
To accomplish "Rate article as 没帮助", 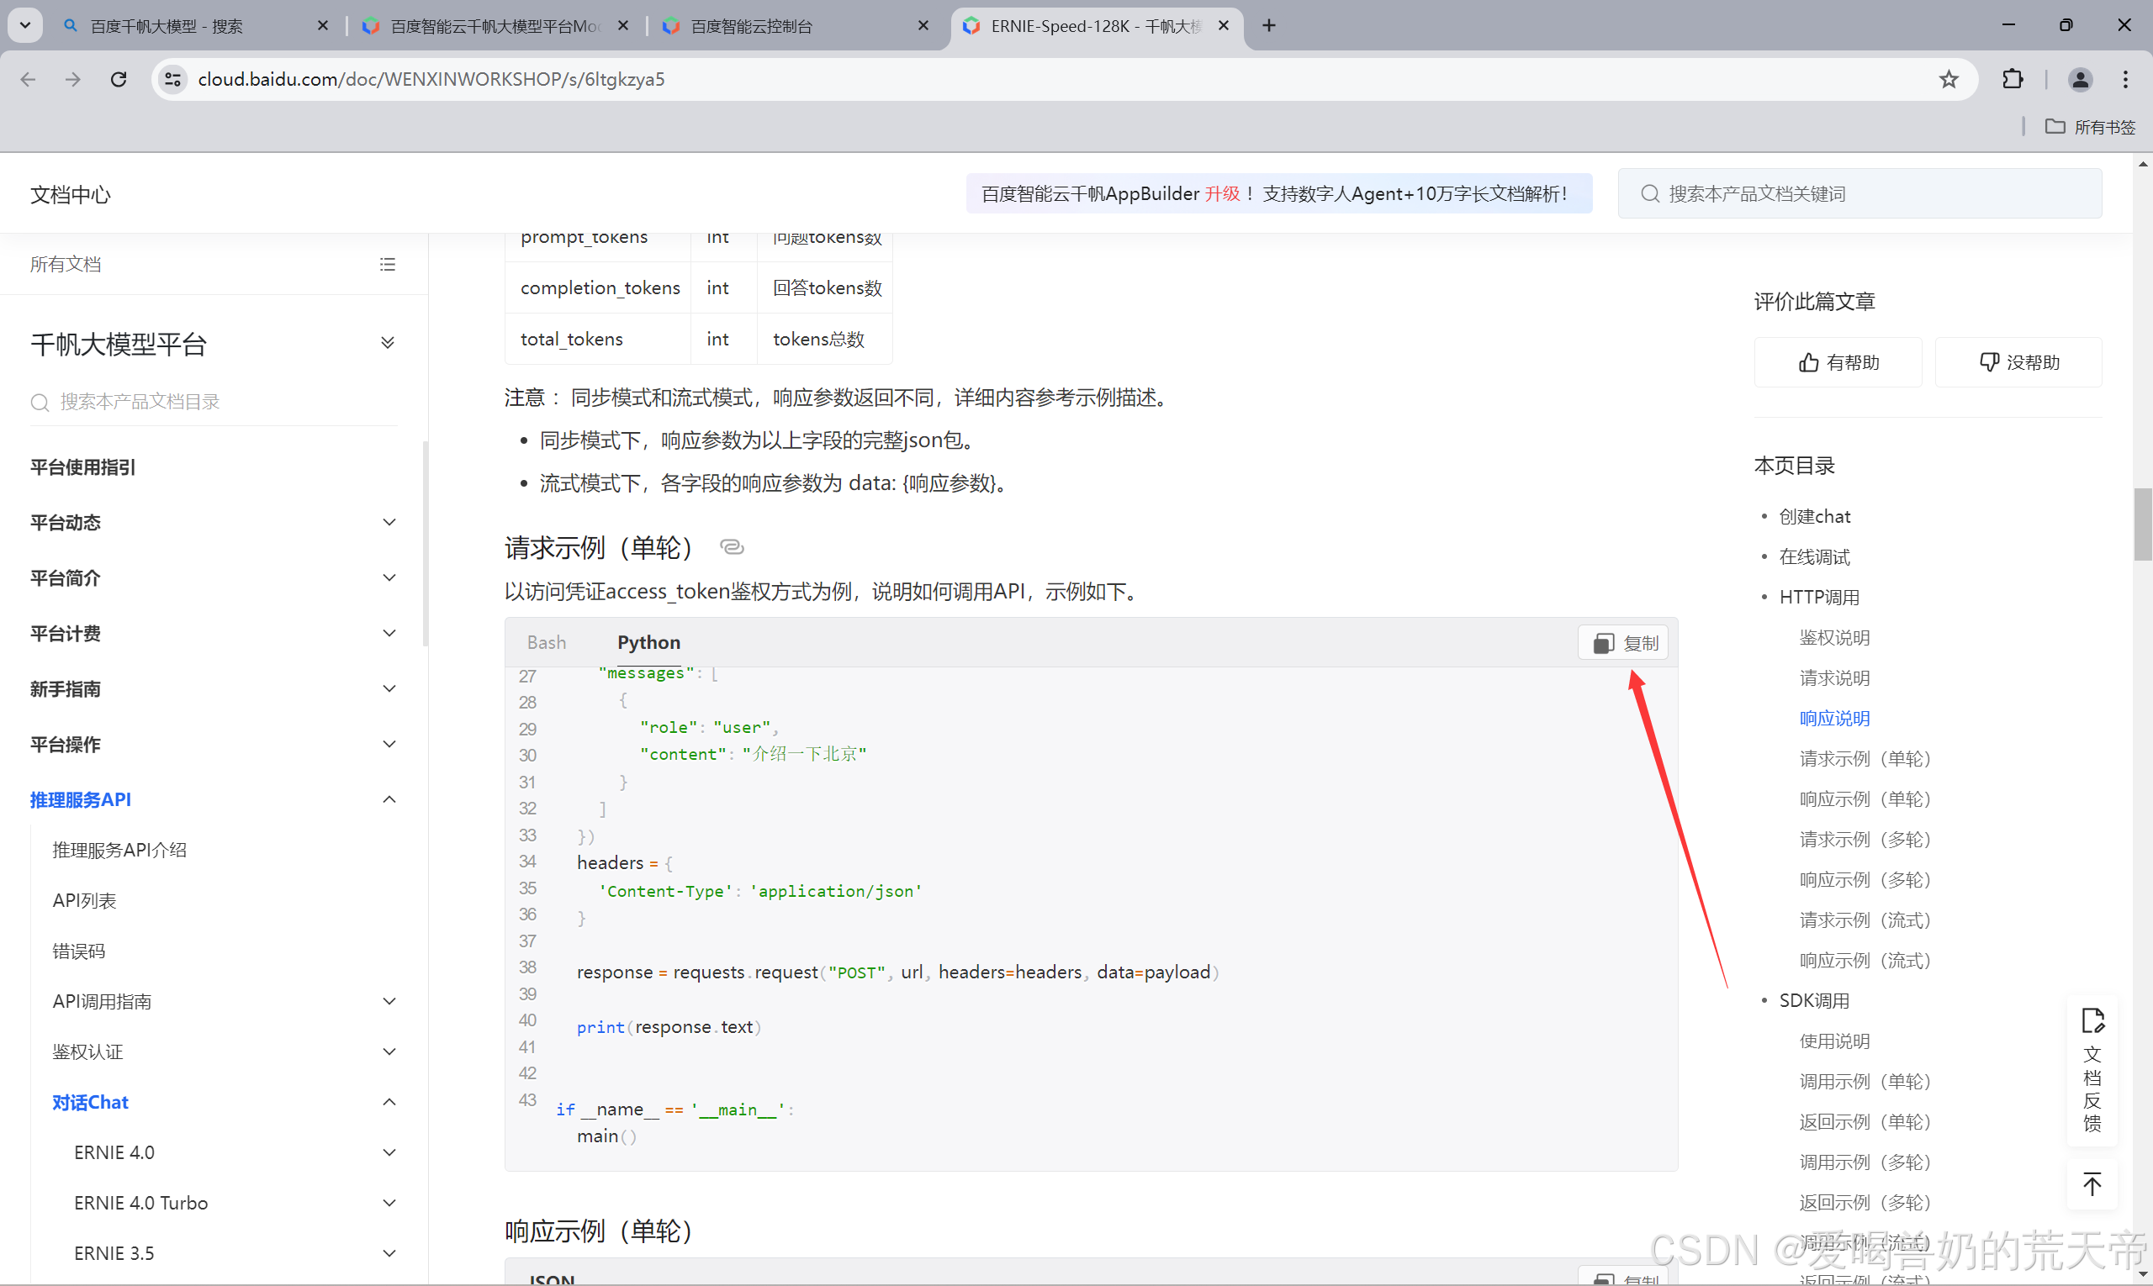I will (2018, 362).
